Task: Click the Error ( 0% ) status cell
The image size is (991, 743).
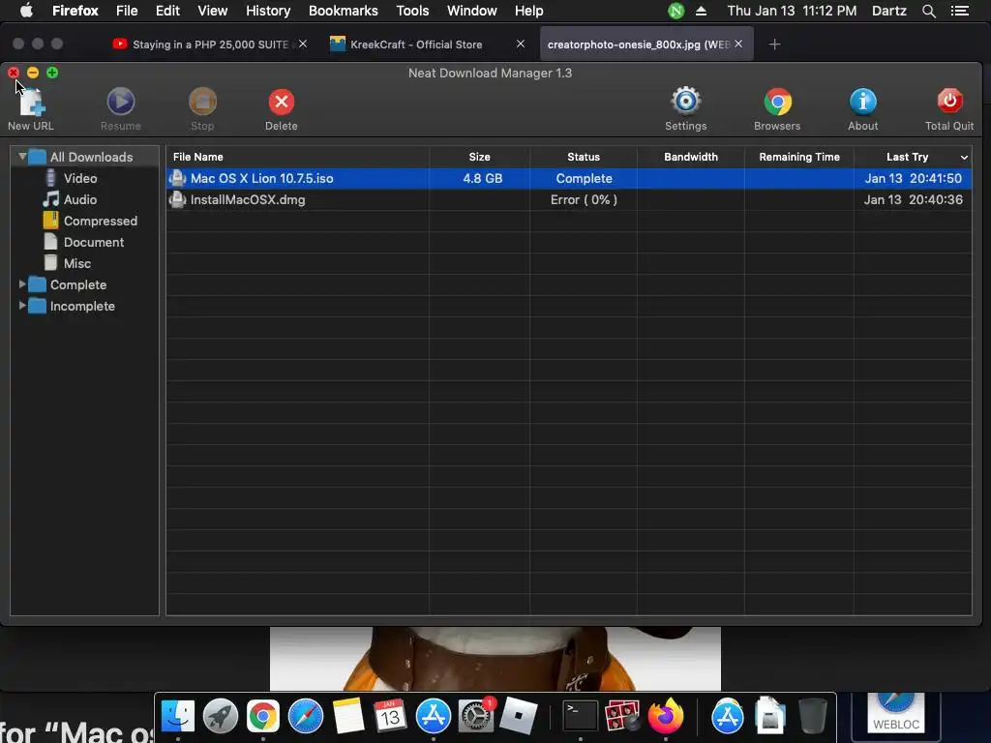Action: [x=584, y=199]
